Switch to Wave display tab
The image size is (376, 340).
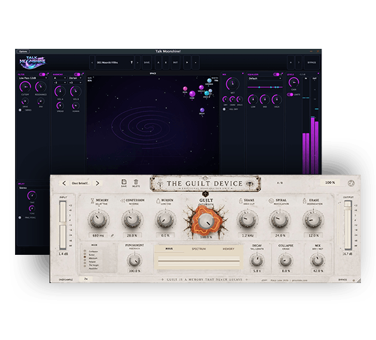point(169,249)
